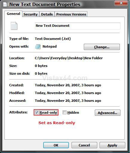
Task: Click the 'New Text Document Properties' title text
Action: 45,4
